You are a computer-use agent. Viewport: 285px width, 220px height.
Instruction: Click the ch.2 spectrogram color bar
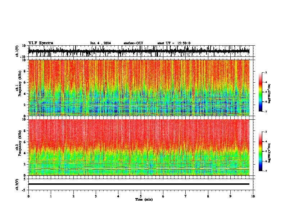tap(261, 151)
